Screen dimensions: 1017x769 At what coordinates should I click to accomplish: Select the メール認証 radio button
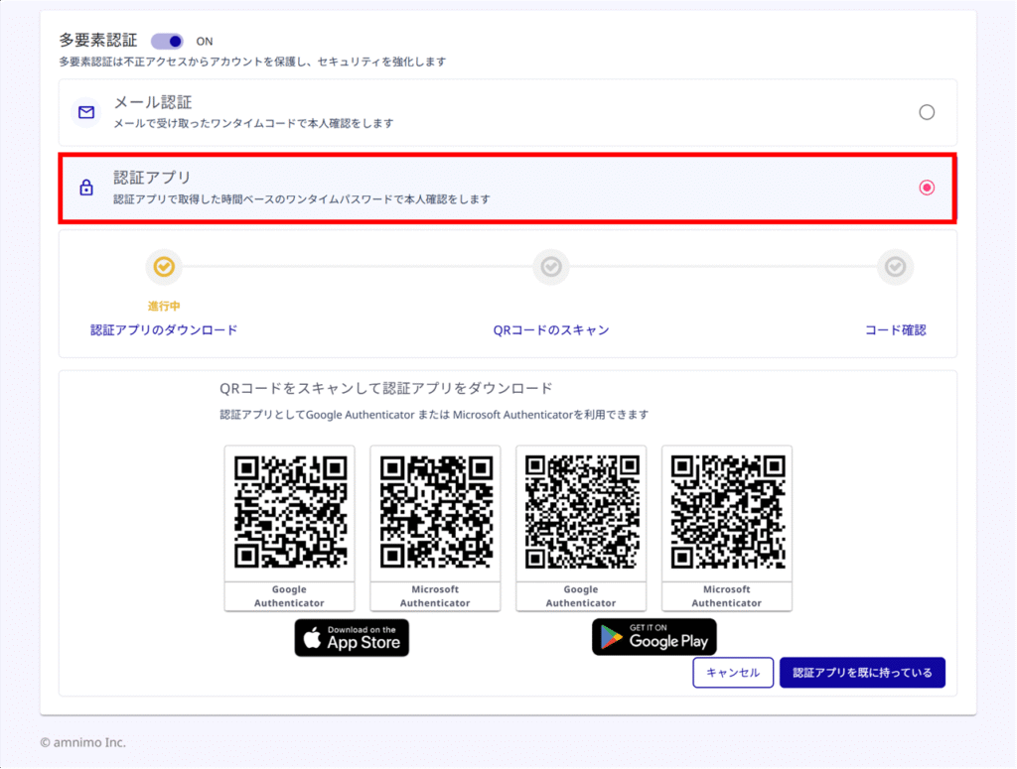(927, 112)
